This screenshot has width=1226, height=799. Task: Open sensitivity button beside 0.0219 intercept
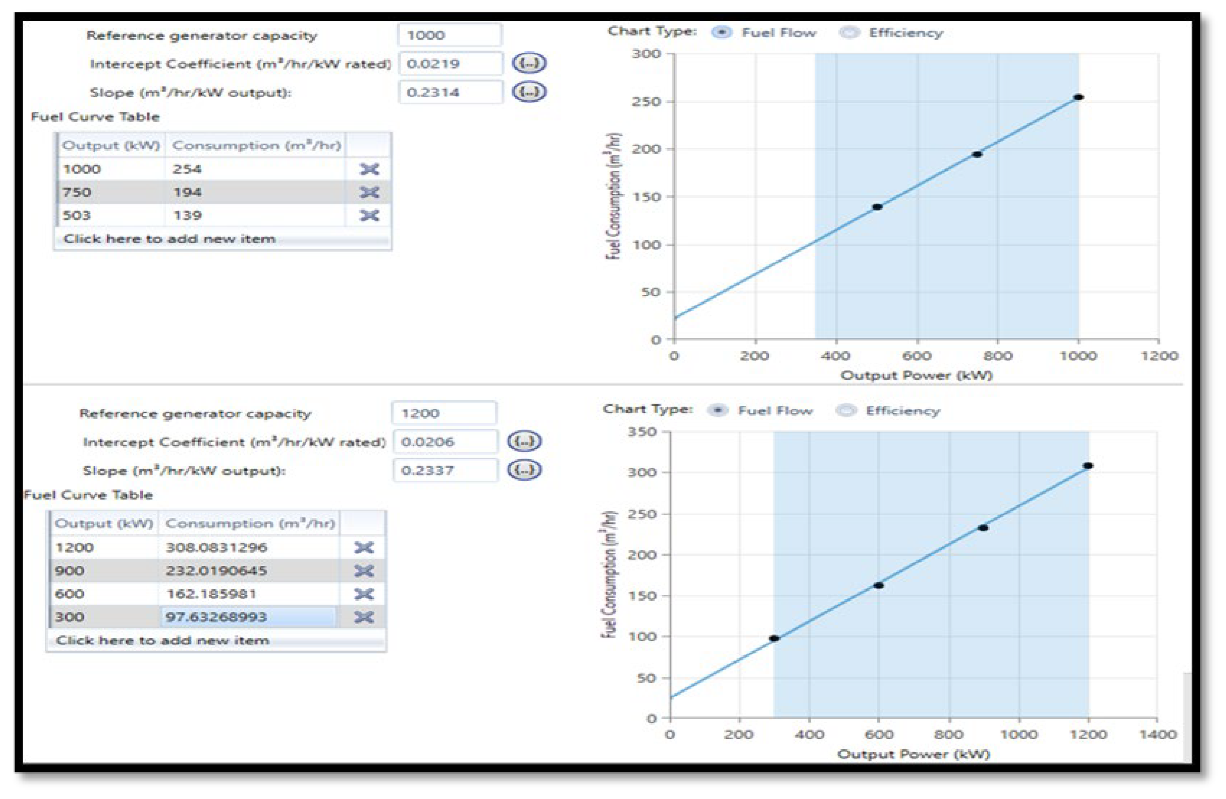coord(529,63)
